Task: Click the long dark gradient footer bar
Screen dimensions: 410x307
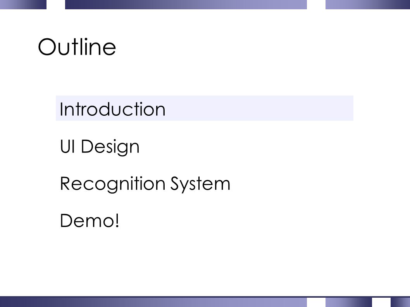Action: (x=153, y=302)
